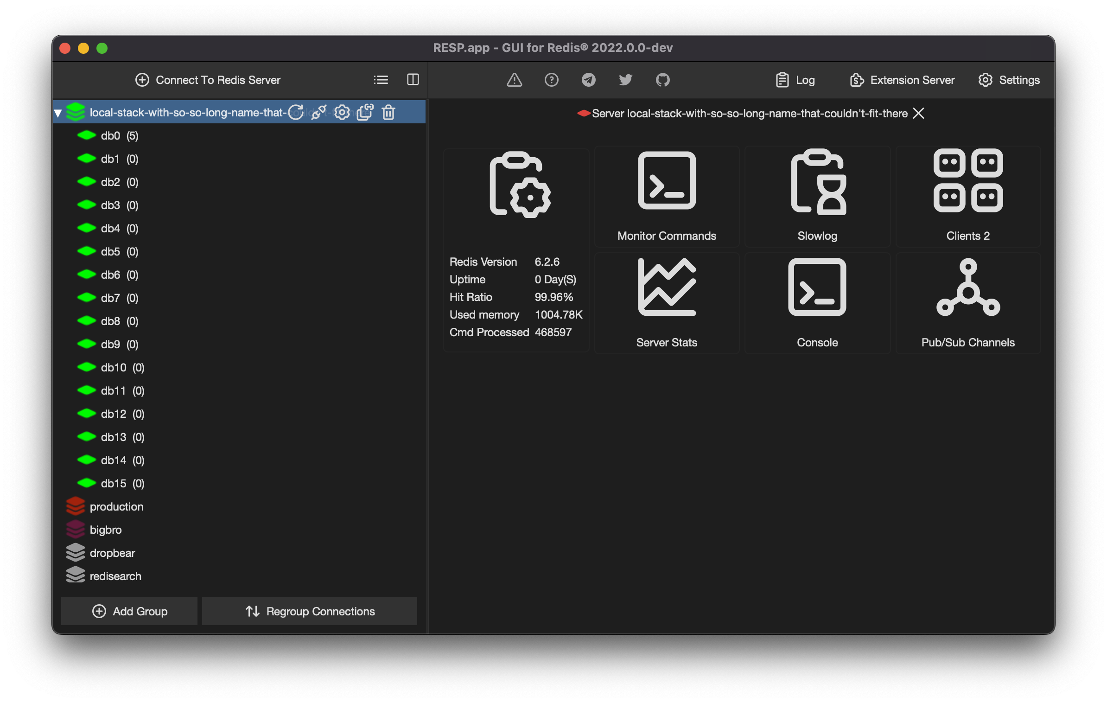This screenshot has height=703, width=1107.
Task: Reload the local-stack connection
Action: pyautogui.click(x=296, y=112)
